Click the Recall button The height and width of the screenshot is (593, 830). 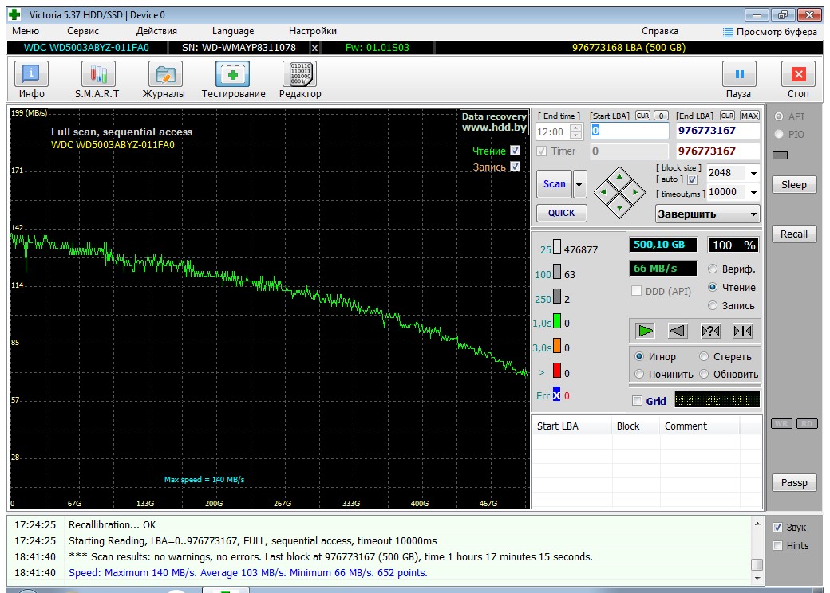click(x=793, y=234)
